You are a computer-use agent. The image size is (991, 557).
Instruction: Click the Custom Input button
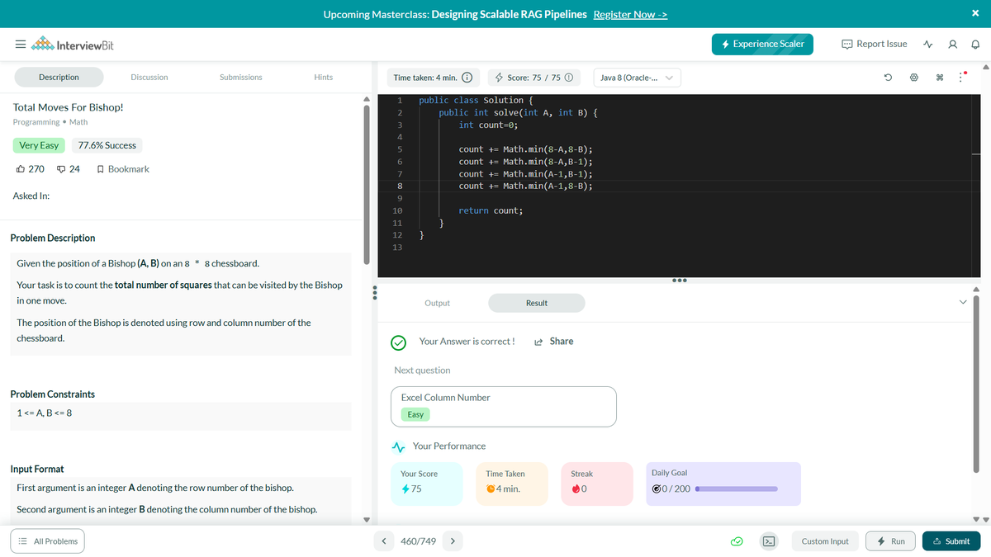click(x=825, y=541)
